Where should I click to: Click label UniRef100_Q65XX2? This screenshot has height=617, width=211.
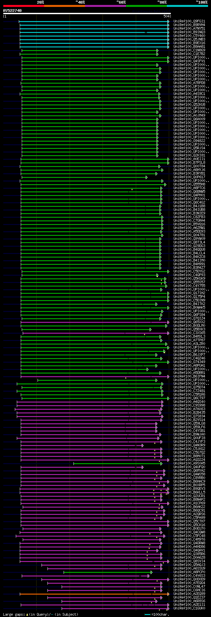click(x=189, y=322)
